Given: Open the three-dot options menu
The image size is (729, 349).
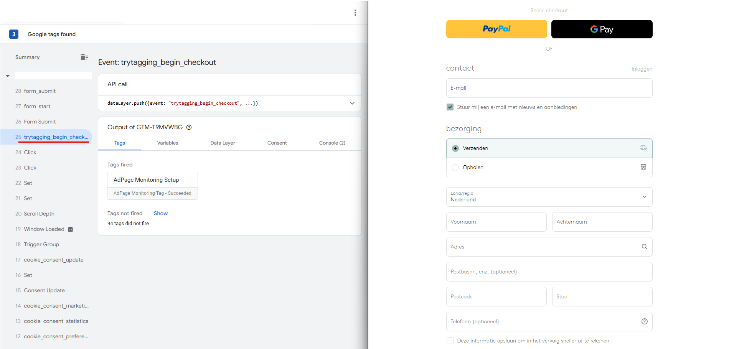Looking at the screenshot, I should (x=355, y=13).
